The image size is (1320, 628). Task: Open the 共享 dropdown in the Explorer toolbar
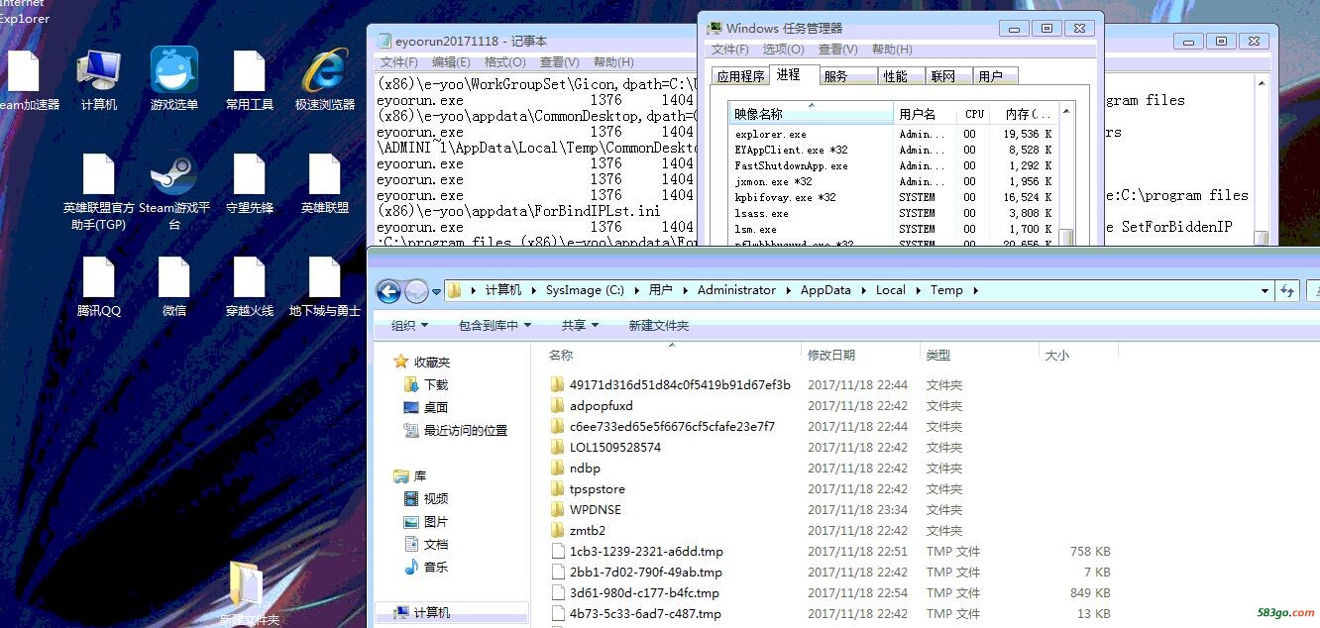[580, 325]
